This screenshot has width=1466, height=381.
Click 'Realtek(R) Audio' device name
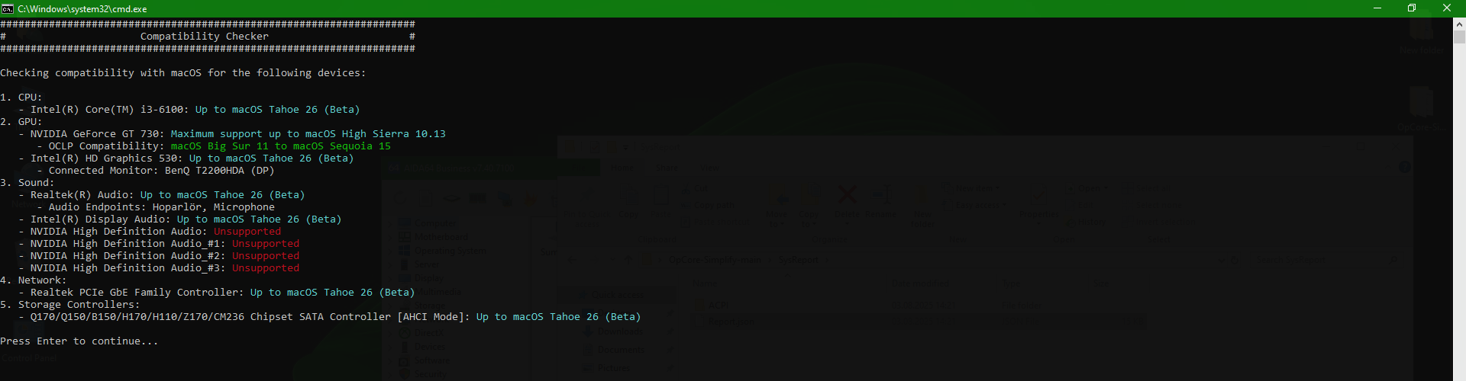82,194
